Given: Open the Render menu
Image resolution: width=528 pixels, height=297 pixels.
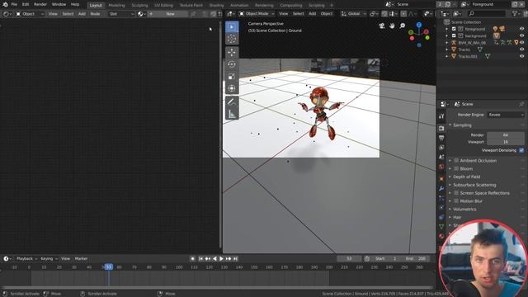Looking at the screenshot, I should (x=40, y=4).
